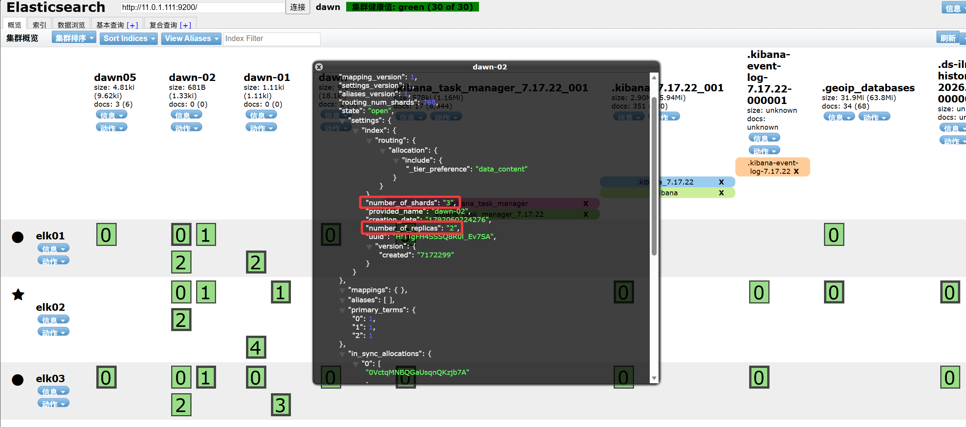The width and height of the screenshot is (966, 427).
Task: Click the elk01 node circle icon
Action: [18, 237]
